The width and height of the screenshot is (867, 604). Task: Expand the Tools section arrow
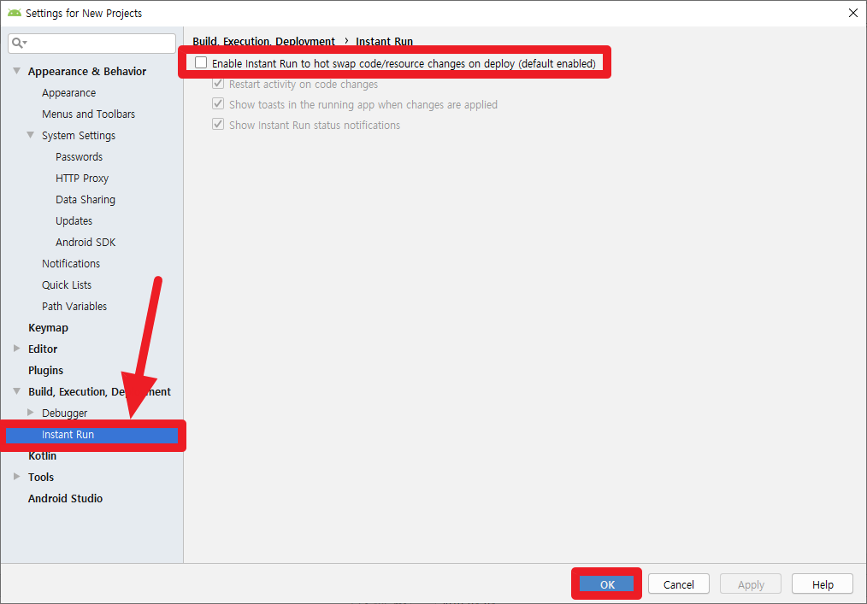[16, 477]
